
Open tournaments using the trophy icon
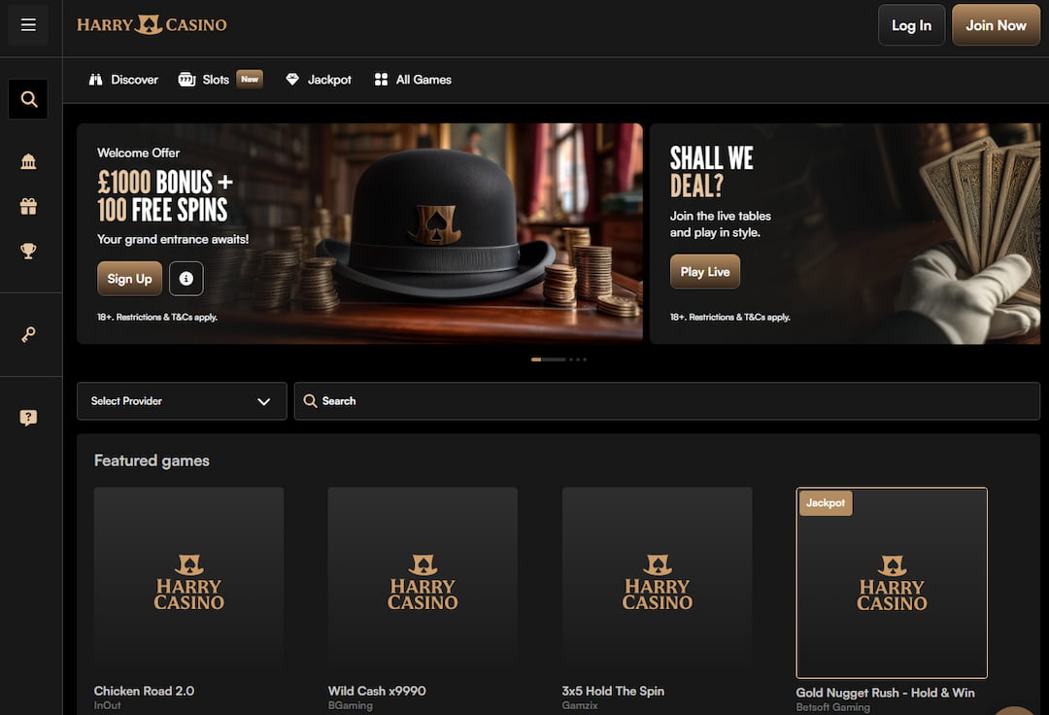click(28, 250)
